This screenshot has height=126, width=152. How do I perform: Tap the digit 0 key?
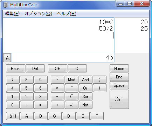pyautogui.click(x=13, y=105)
